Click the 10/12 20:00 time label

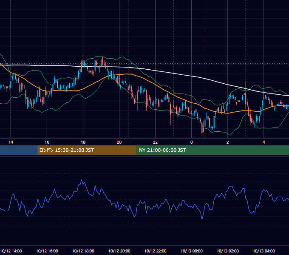[119, 251]
